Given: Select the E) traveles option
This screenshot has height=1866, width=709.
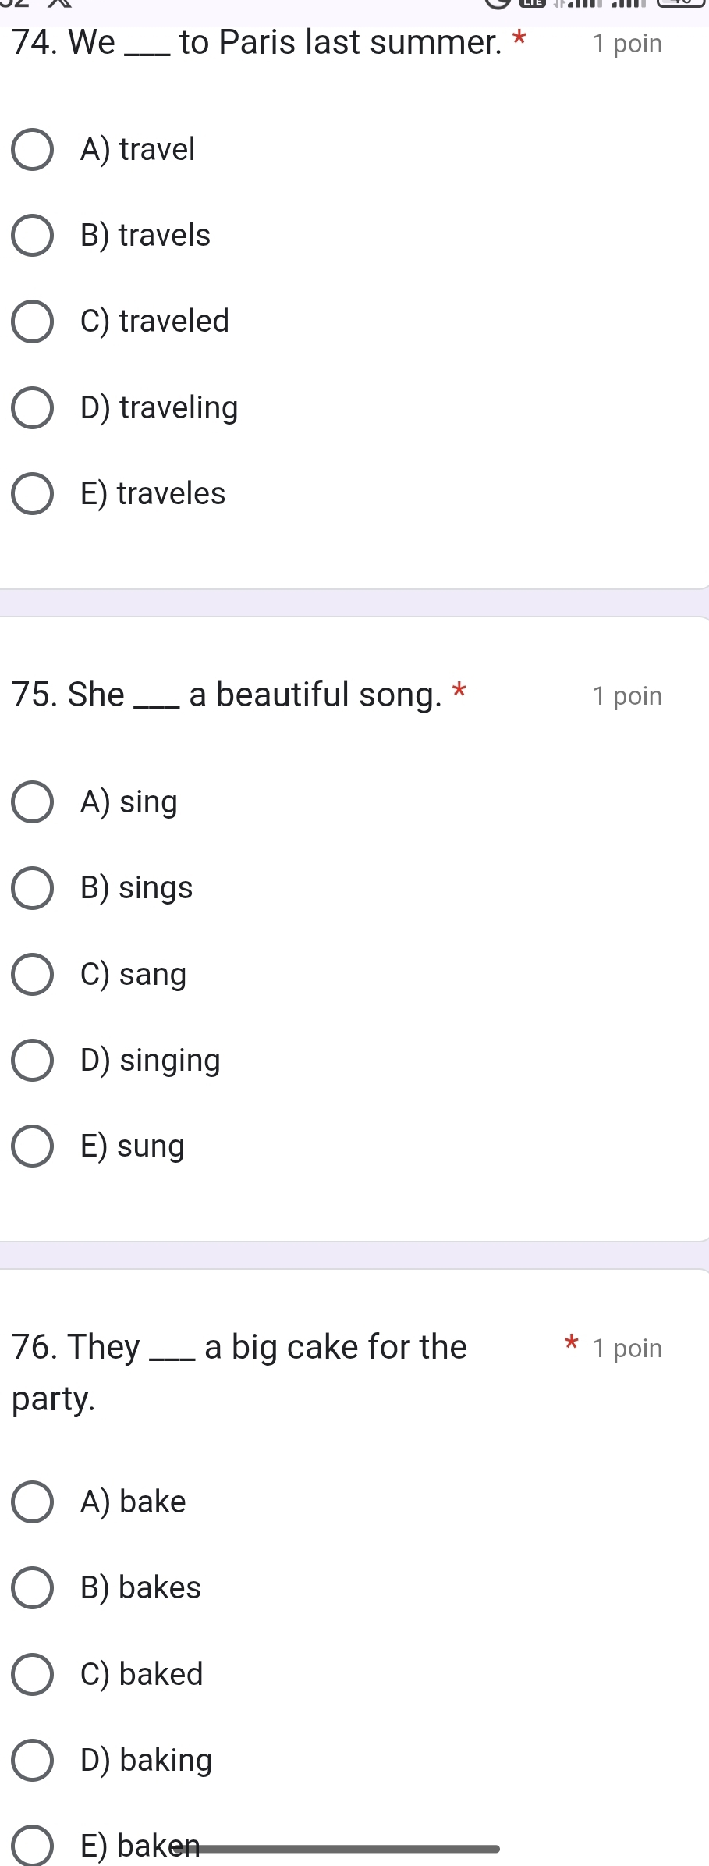Looking at the screenshot, I should tap(33, 494).
